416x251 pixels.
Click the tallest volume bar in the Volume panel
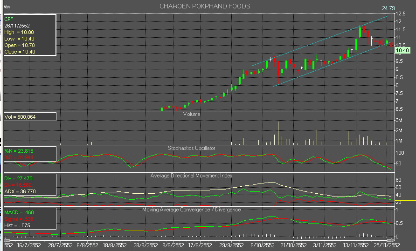point(278,133)
